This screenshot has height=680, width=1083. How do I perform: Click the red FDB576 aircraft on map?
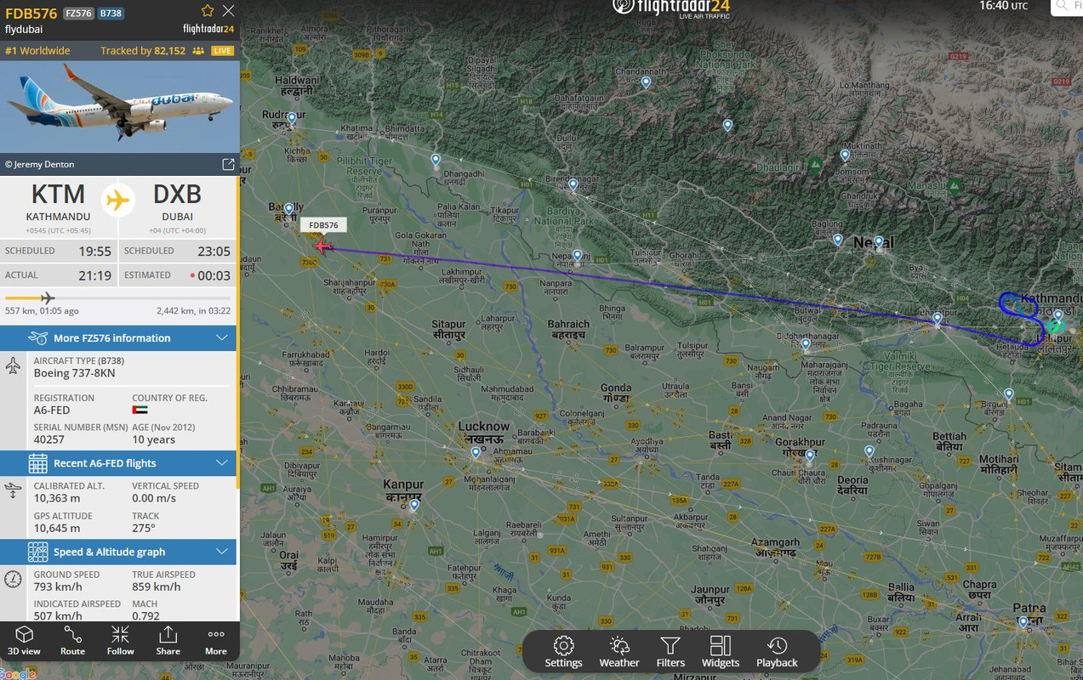pyautogui.click(x=322, y=246)
